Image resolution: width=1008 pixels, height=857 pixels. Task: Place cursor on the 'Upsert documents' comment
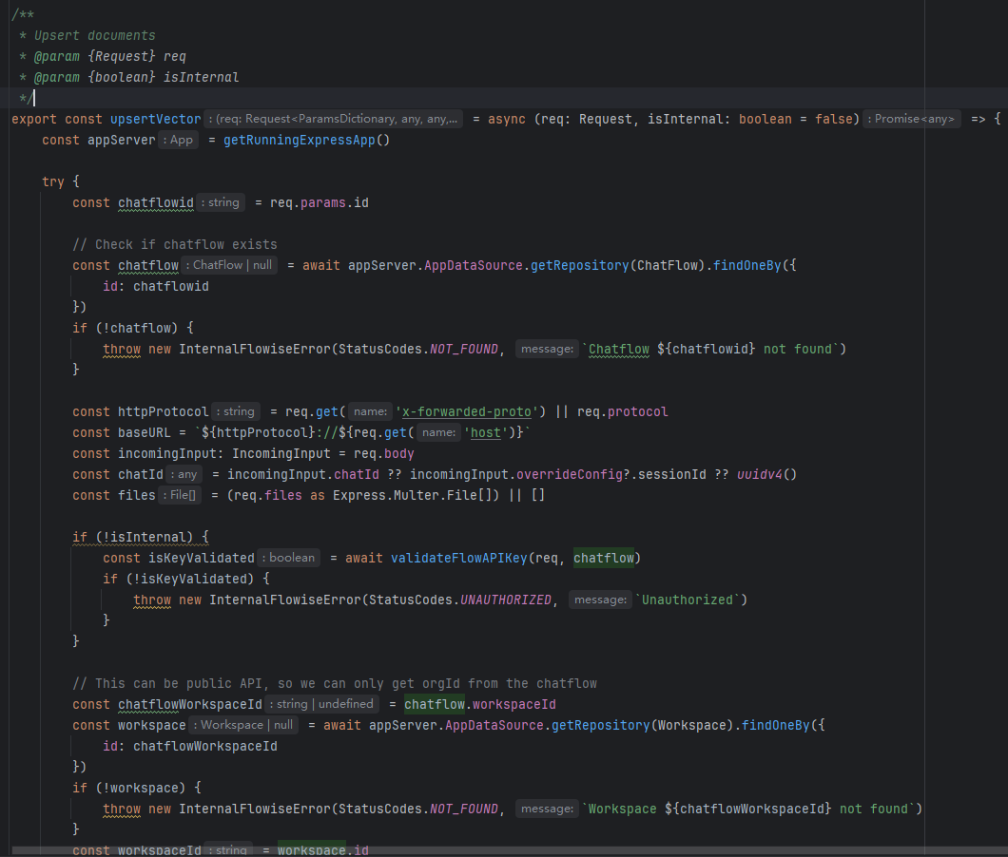click(x=94, y=35)
